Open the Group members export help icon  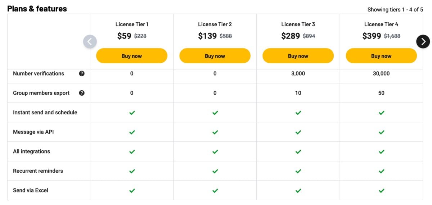[x=82, y=93]
